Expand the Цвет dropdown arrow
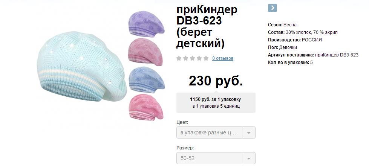The width and height of the screenshot is (369, 166). click(x=249, y=132)
